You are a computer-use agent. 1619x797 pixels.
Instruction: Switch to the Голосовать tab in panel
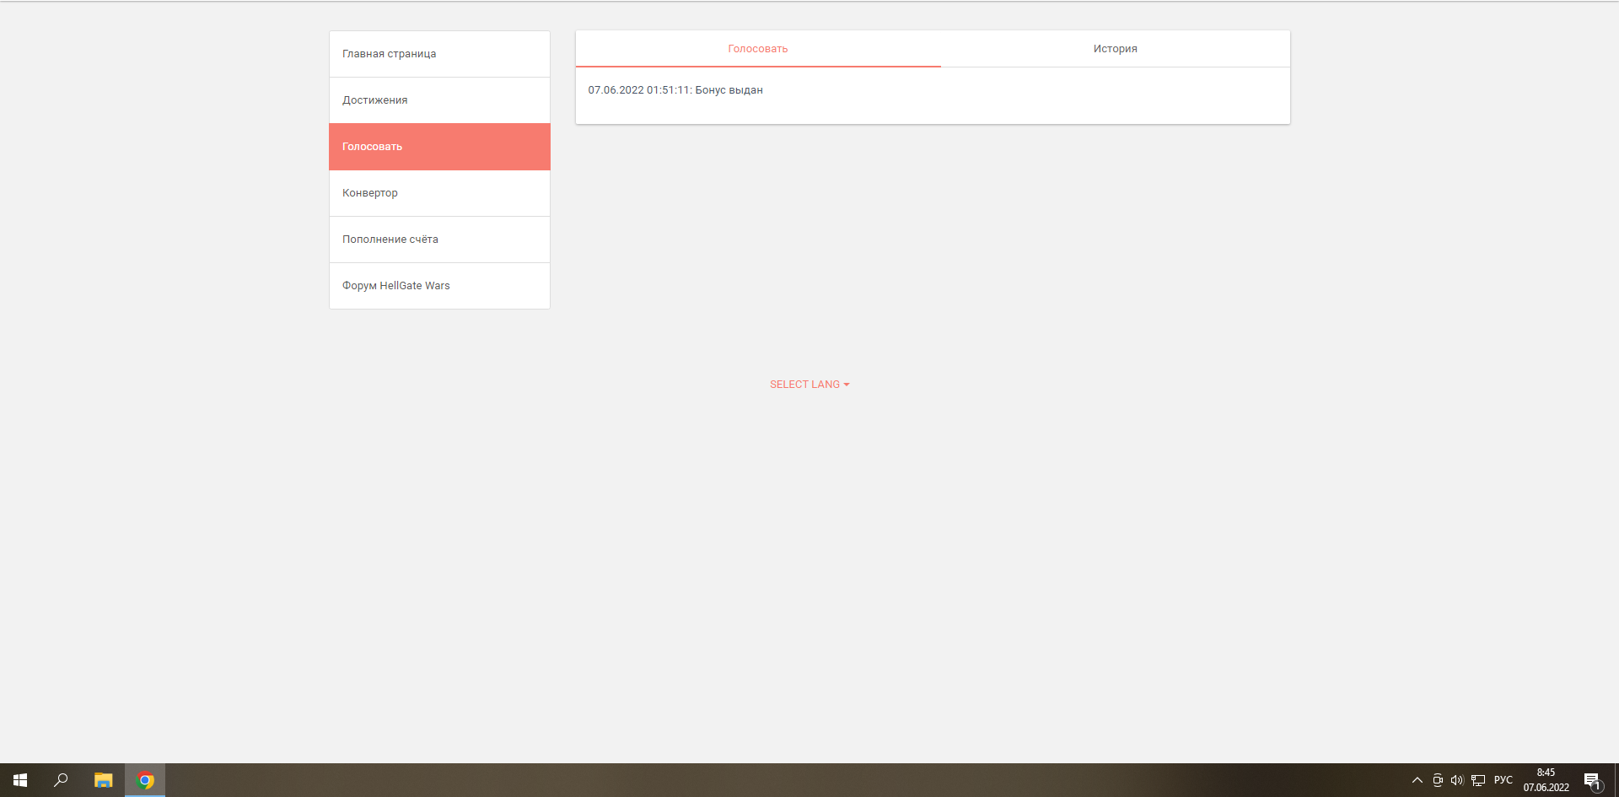[758, 49]
